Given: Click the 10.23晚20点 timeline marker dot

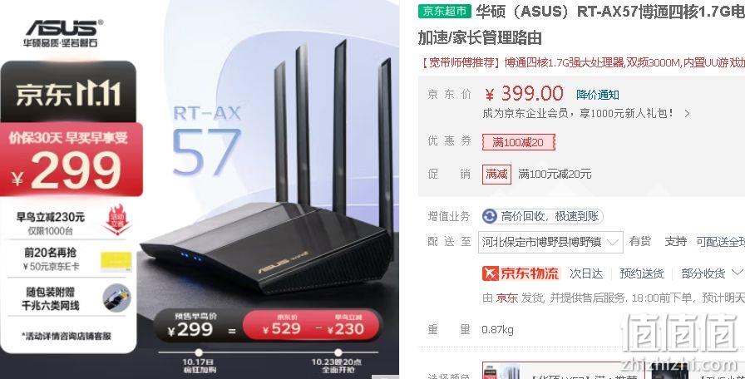Looking at the screenshot, I should coord(338,352).
